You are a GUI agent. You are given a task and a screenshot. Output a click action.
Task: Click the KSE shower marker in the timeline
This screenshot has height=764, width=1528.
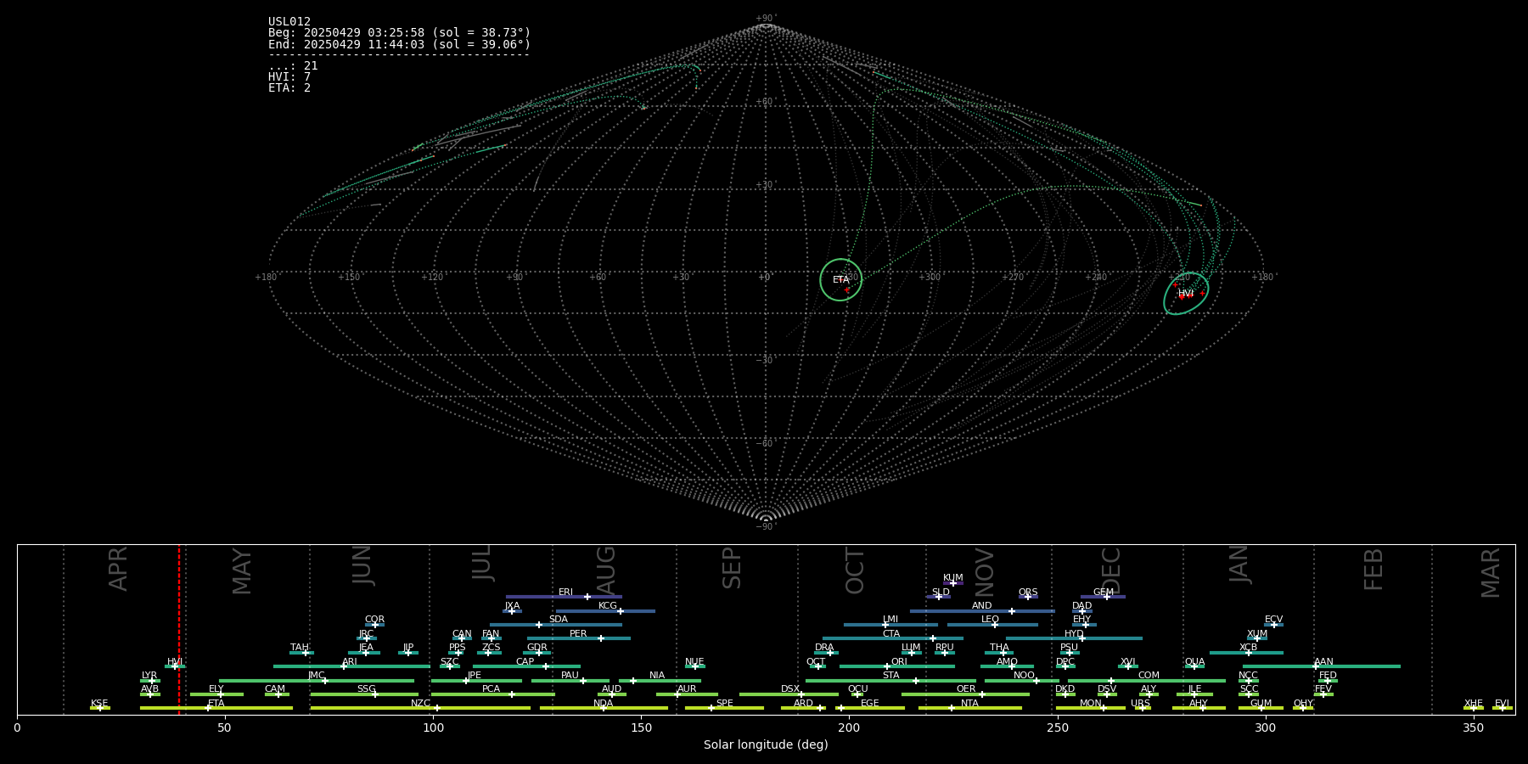click(x=100, y=708)
